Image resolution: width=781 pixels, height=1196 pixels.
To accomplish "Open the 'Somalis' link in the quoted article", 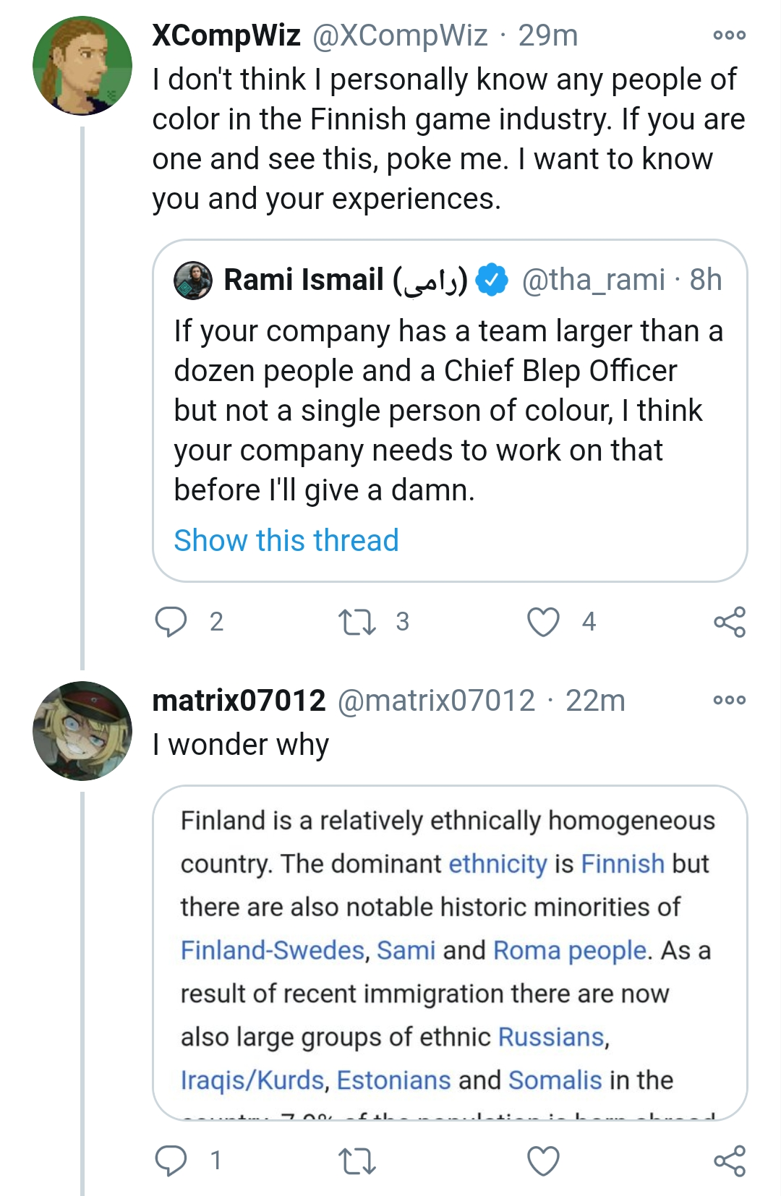I will pos(555,1080).
